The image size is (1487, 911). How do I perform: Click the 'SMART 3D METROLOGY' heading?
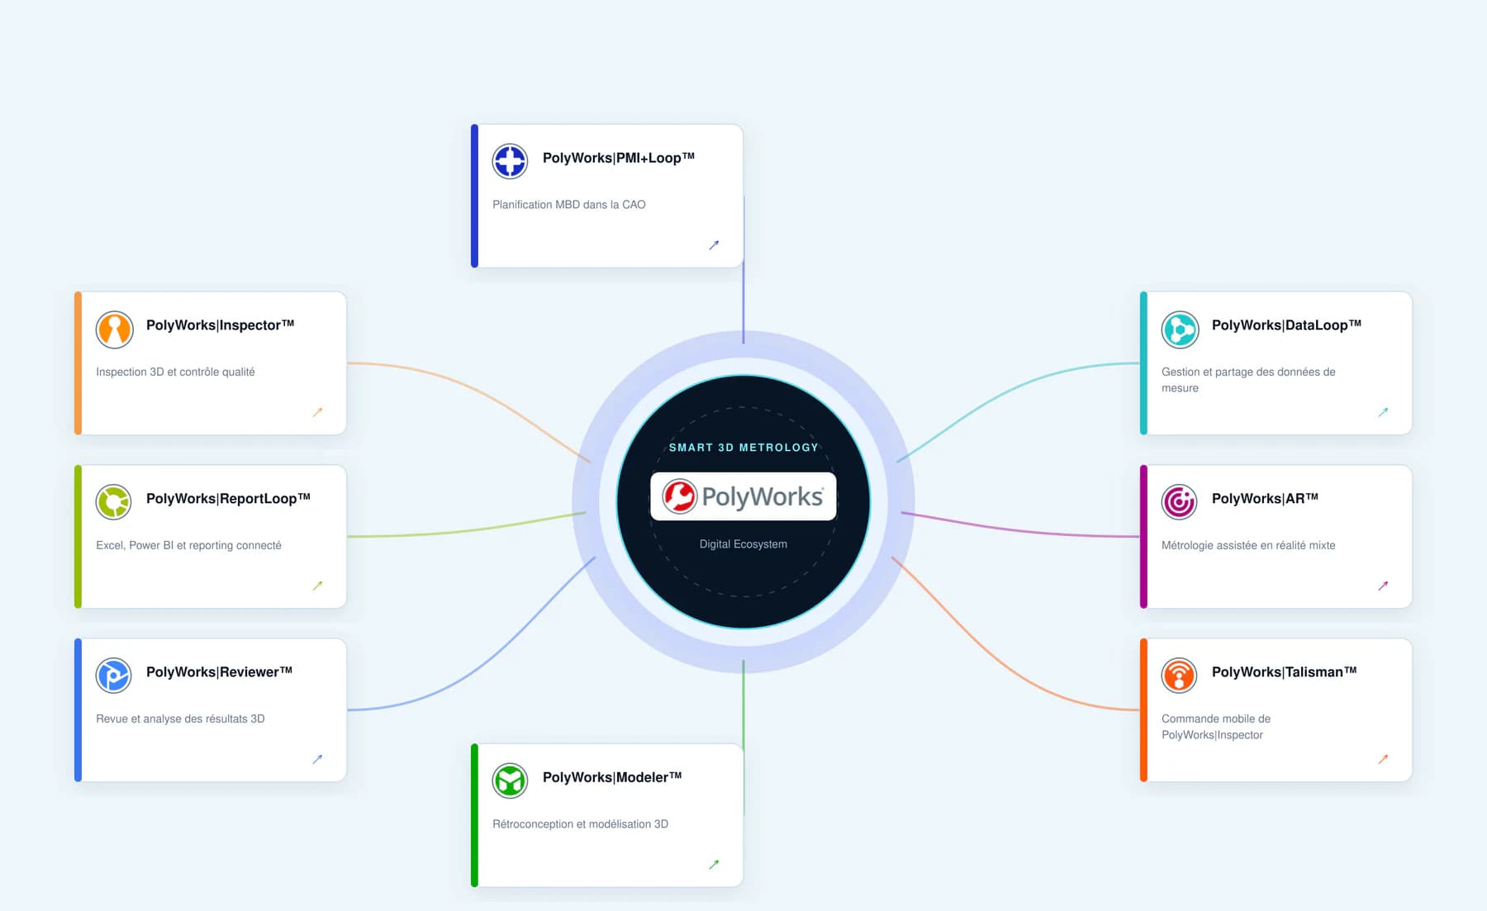point(743,448)
